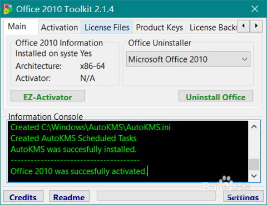The width and height of the screenshot is (267, 205).
Task: Click the 'Created C:\Windows\AutoKMS\AutoKMS.ini' line
Action: pos(91,127)
